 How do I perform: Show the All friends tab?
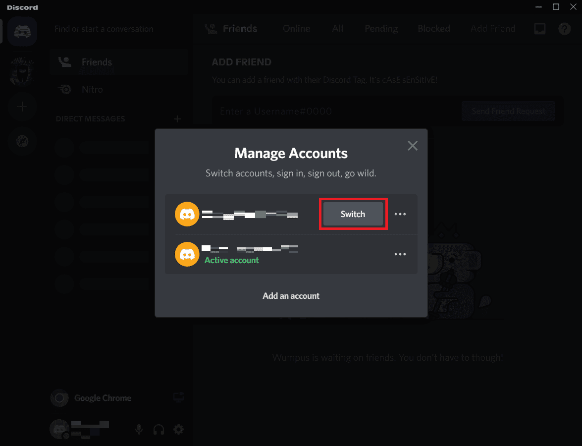coord(337,29)
